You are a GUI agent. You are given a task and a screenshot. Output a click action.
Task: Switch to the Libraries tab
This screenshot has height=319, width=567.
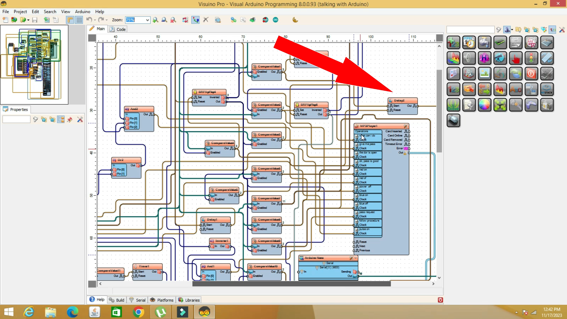(x=189, y=300)
